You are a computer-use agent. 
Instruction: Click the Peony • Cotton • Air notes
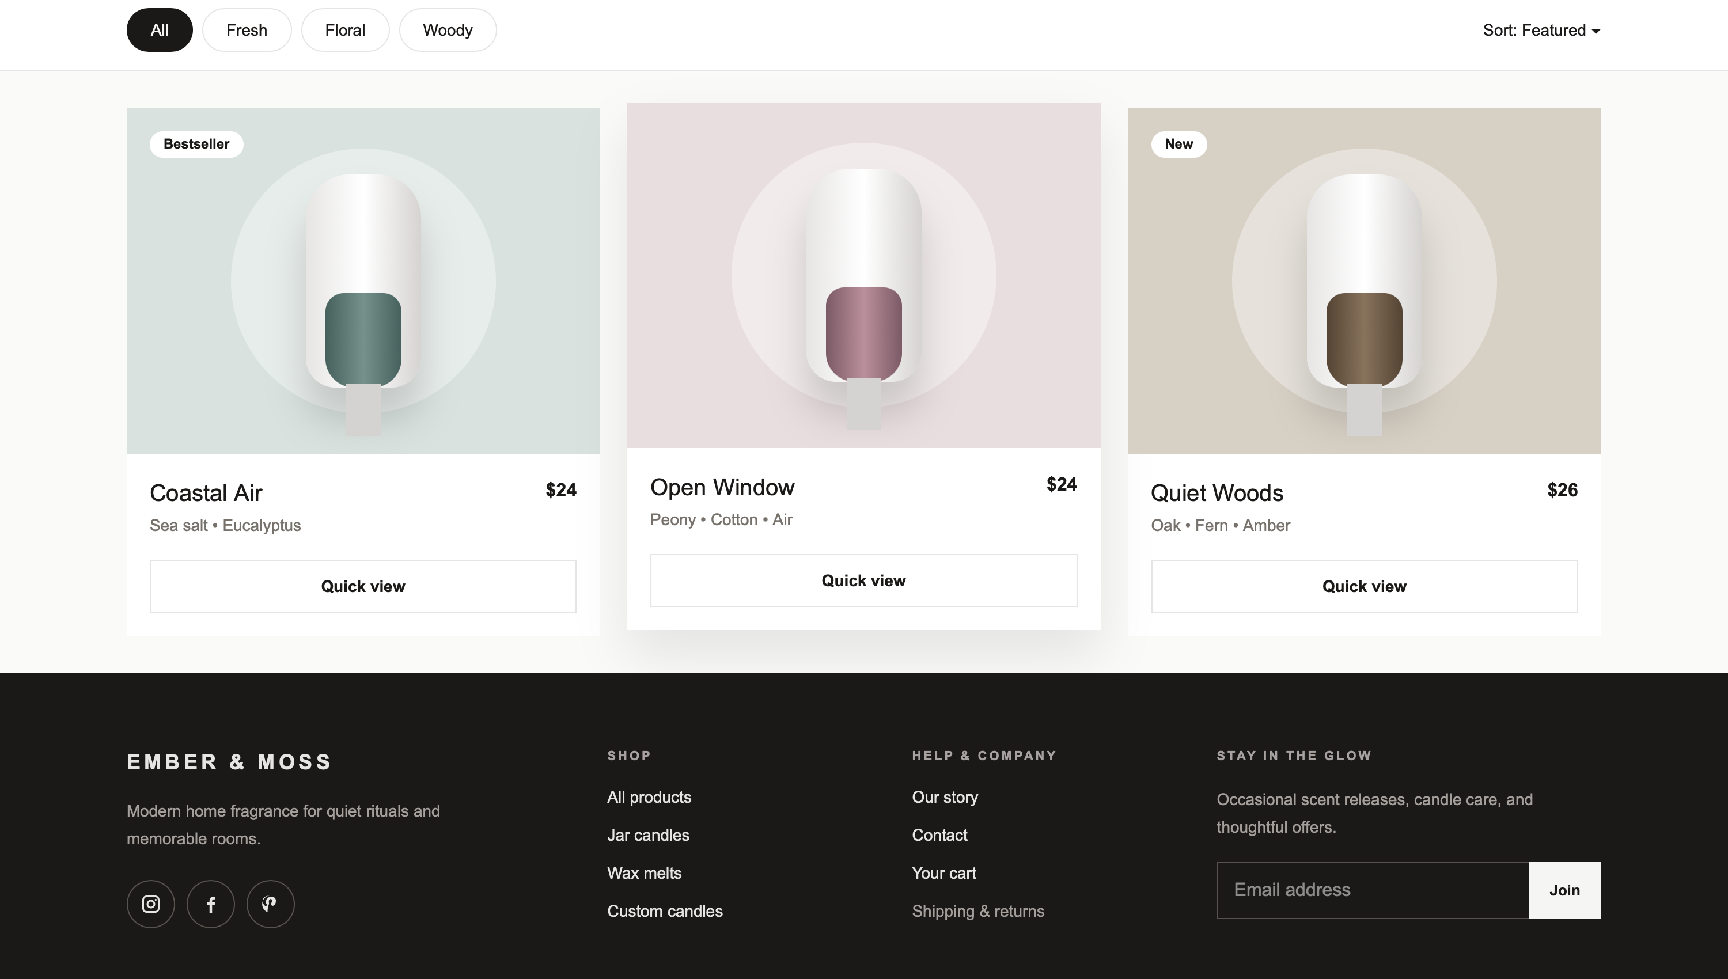(x=721, y=520)
